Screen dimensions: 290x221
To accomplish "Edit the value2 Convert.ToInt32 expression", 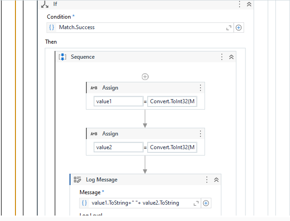I will 172,147.
